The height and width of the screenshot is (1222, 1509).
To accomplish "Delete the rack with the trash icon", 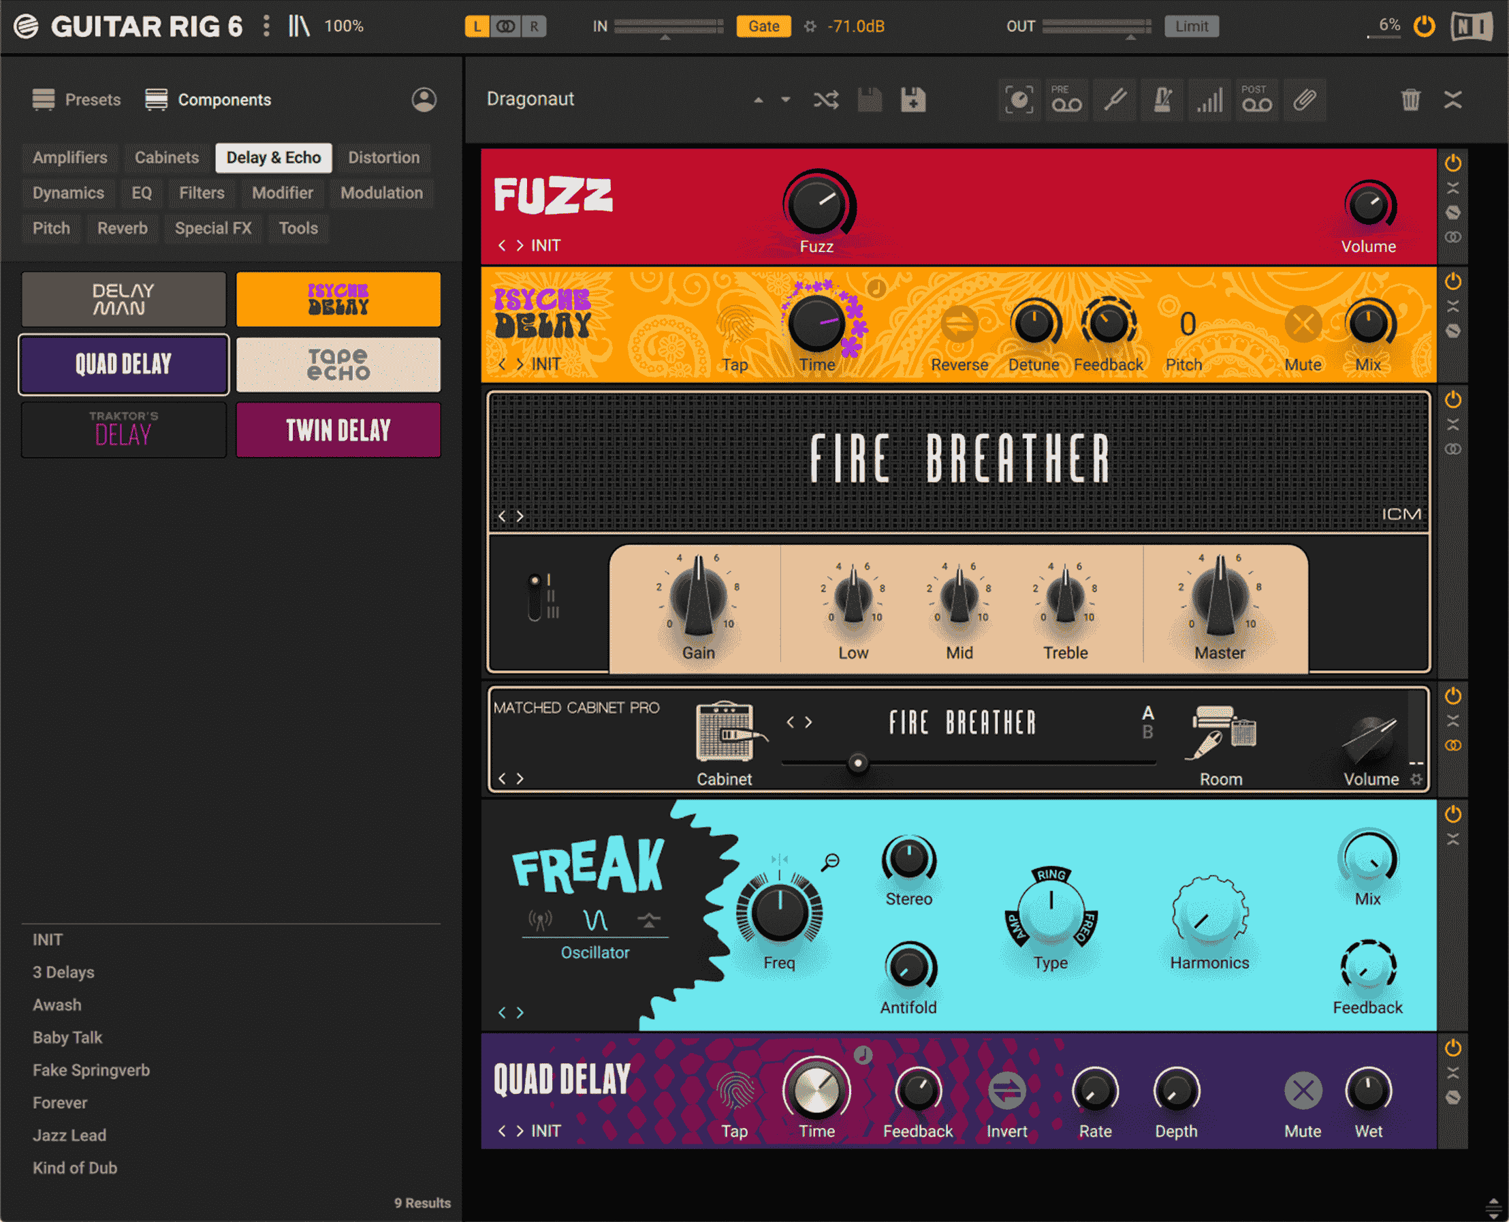I will (1410, 100).
